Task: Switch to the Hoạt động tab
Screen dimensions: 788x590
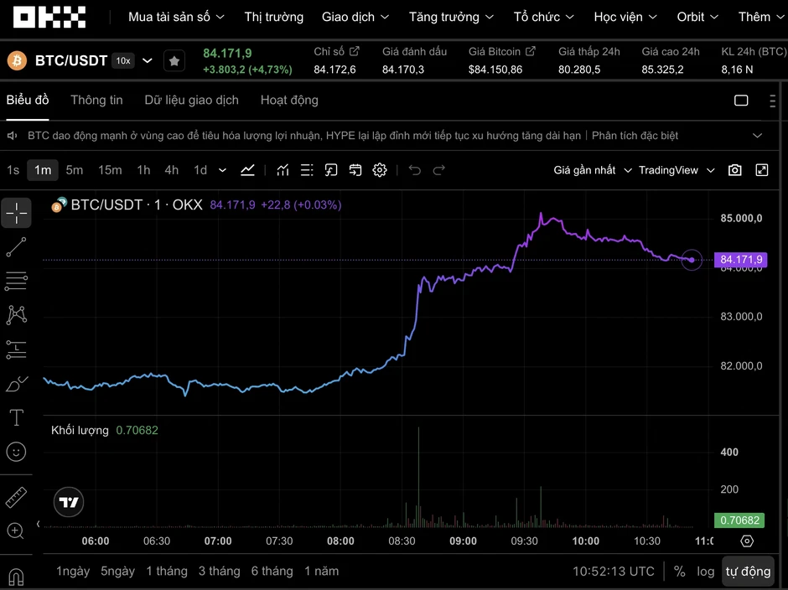Action: 289,100
